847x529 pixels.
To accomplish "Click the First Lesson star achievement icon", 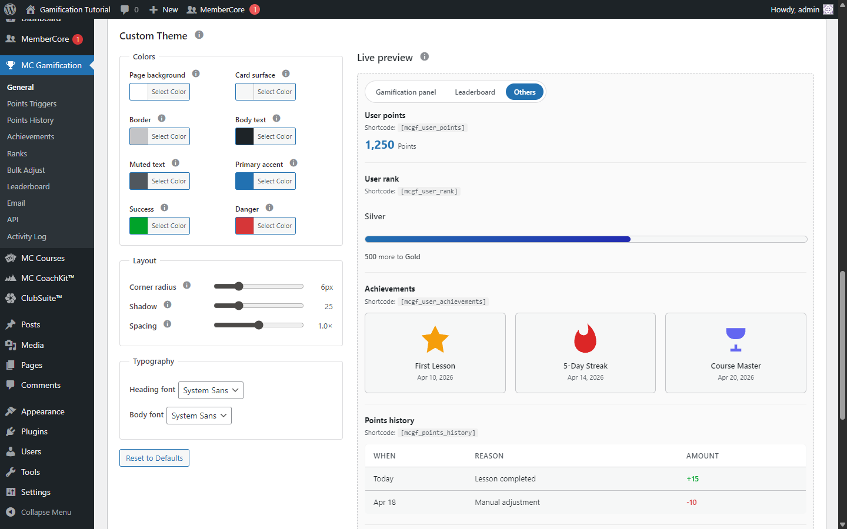I will click(x=435, y=339).
